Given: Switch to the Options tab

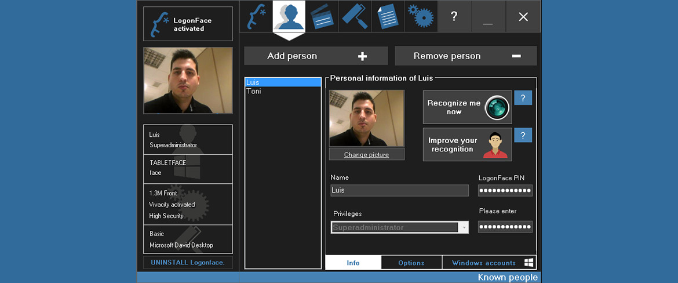Looking at the screenshot, I should (411, 263).
